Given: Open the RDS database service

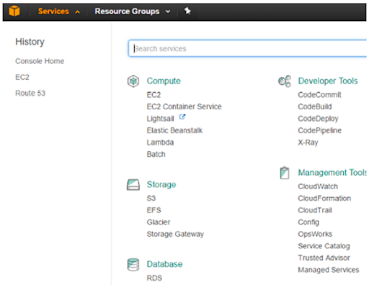Looking at the screenshot, I should 154,278.
